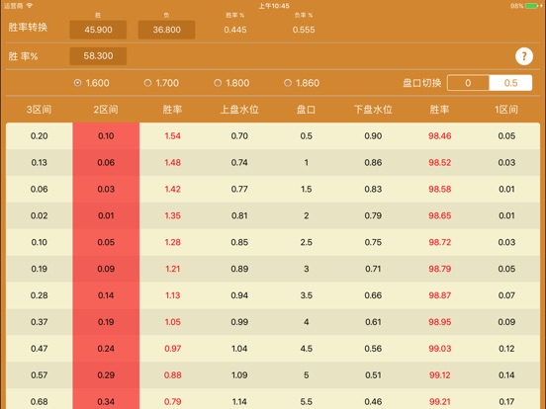This screenshot has height=409, width=546.
Task: Select the 1.600 radio option
Action: click(92, 83)
